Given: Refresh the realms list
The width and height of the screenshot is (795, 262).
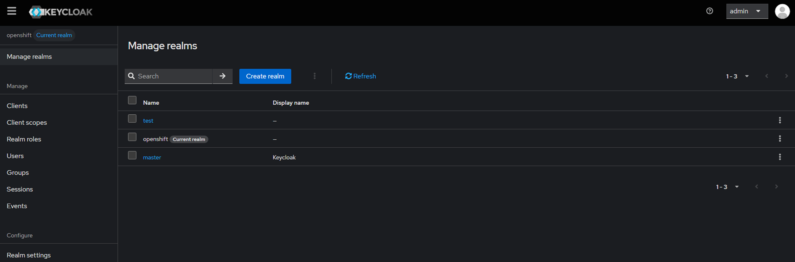Looking at the screenshot, I should coord(360,76).
